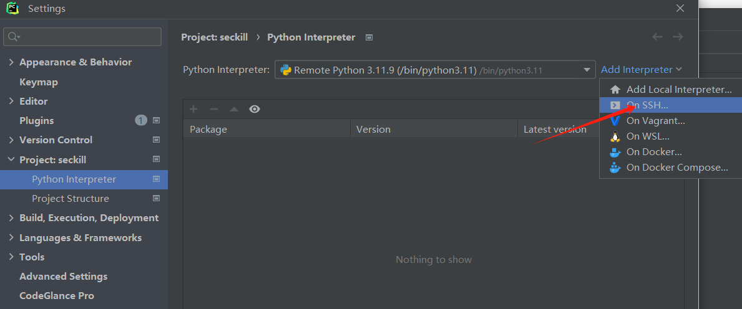Click the project settings icon next to Plugins

157,120
